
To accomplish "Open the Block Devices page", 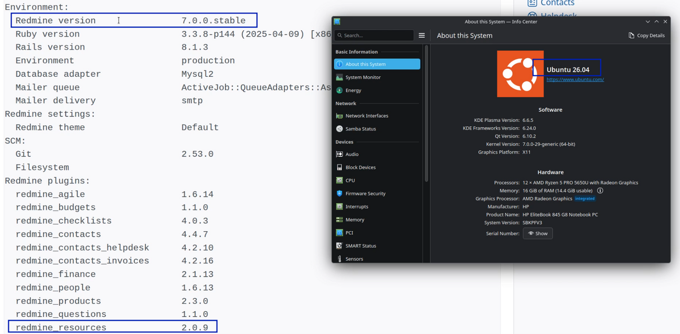I will [x=377, y=167].
